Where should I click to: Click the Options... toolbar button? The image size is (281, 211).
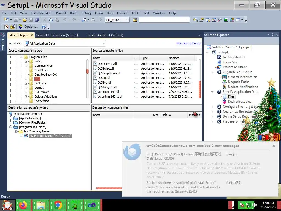pyautogui.click(x=31, y=27)
